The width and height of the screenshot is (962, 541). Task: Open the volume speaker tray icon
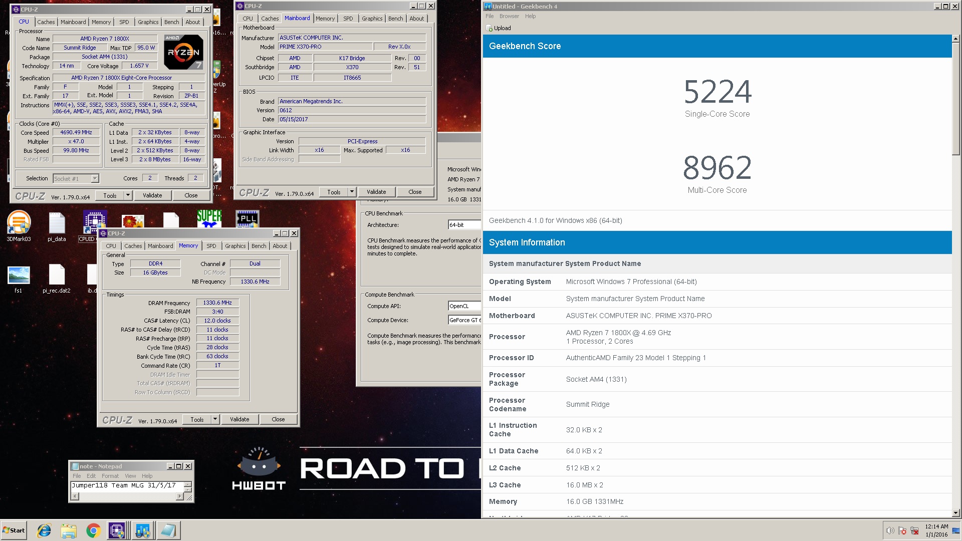tap(890, 530)
